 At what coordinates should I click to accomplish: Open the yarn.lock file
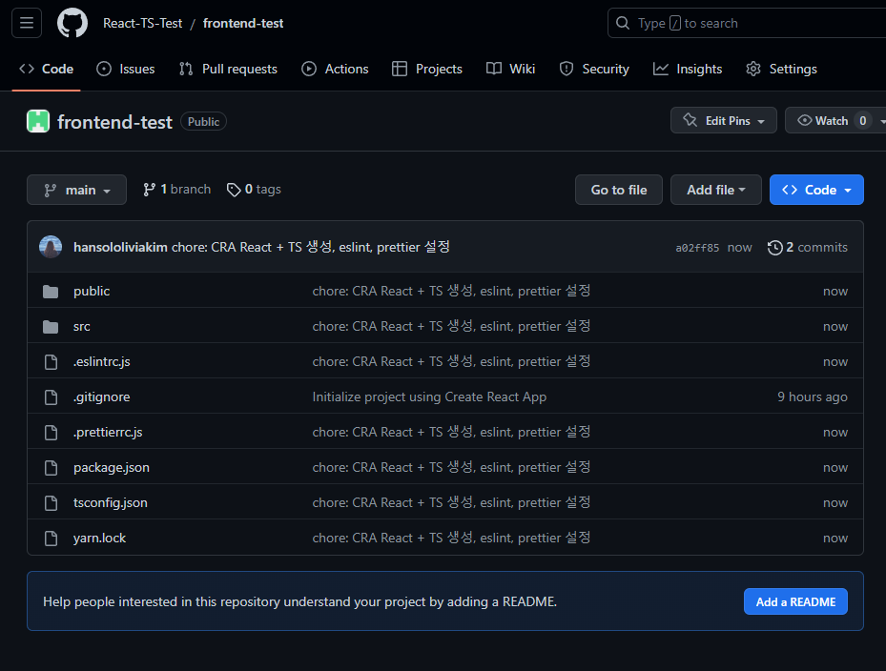pyautogui.click(x=99, y=539)
